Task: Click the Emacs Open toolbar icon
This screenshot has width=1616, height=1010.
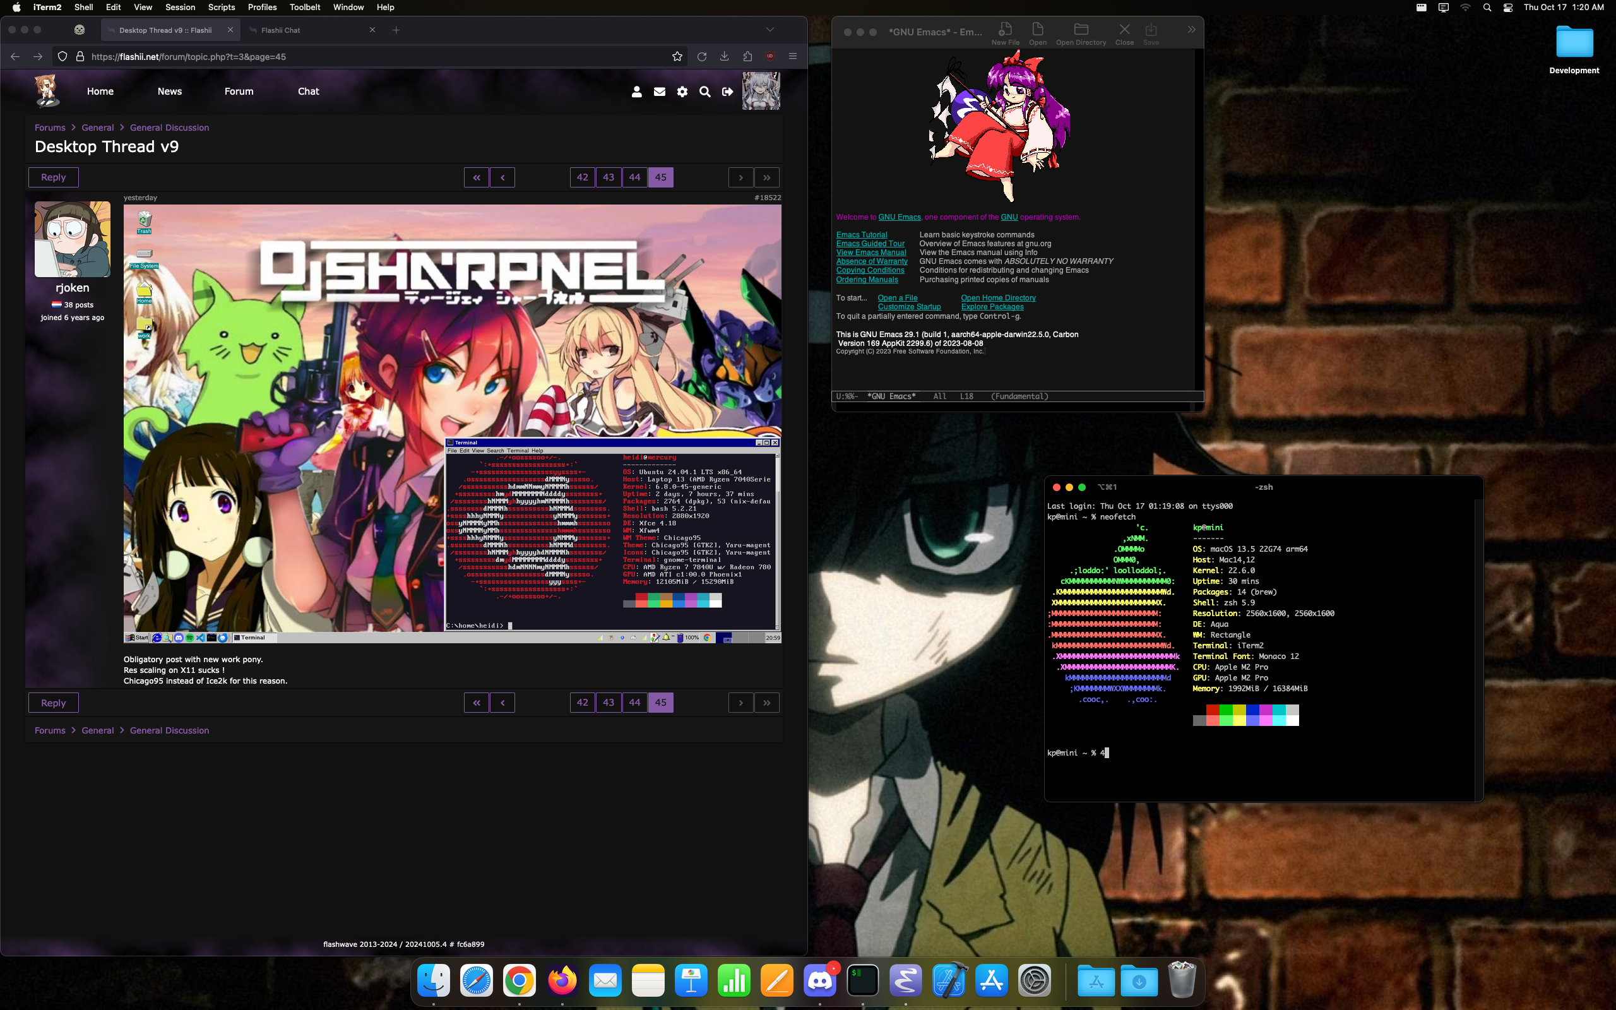Action: 1037,33
